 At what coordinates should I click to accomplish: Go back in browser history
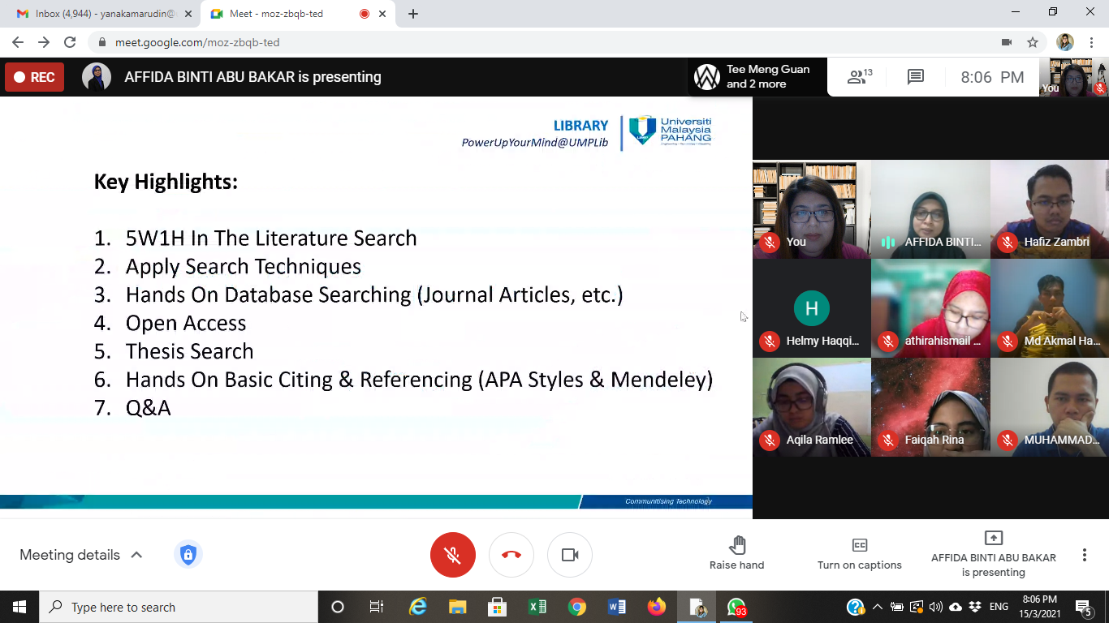18,42
